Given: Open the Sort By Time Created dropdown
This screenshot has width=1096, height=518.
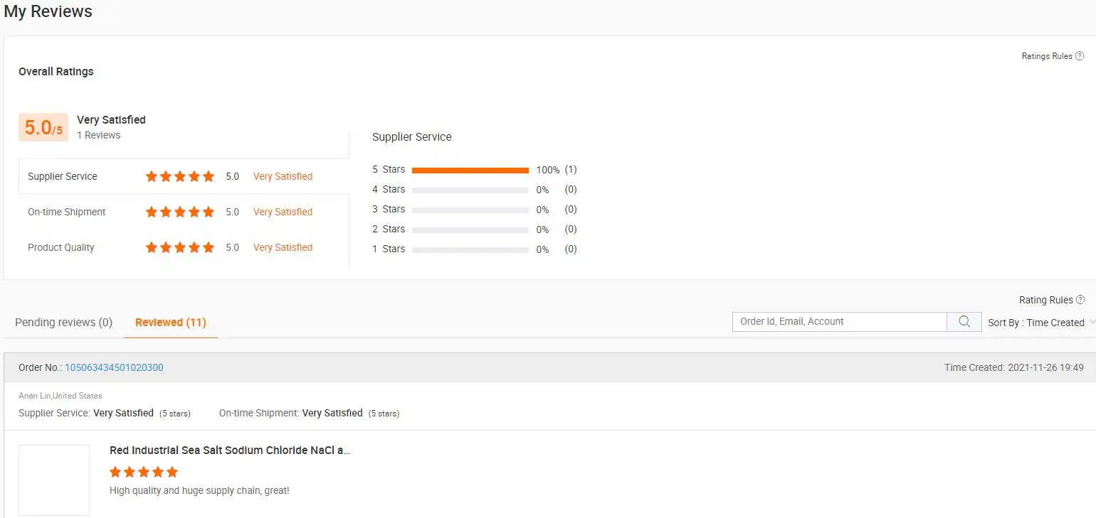Looking at the screenshot, I should (1040, 323).
